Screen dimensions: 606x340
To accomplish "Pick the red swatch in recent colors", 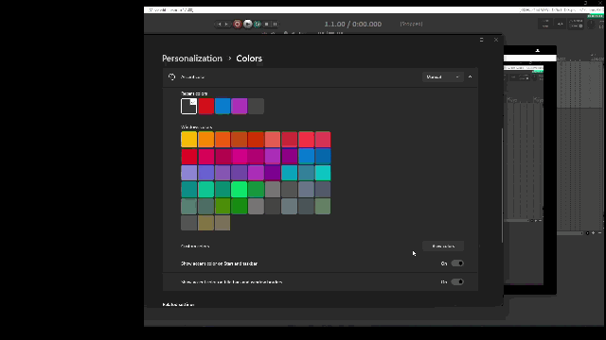I will point(206,107).
